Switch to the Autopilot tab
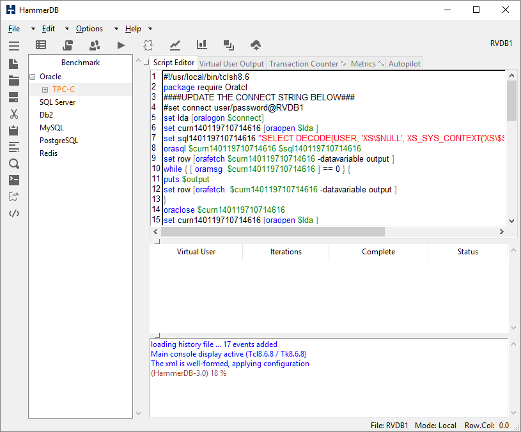The height and width of the screenshot is (432, 521). [405, 63]
